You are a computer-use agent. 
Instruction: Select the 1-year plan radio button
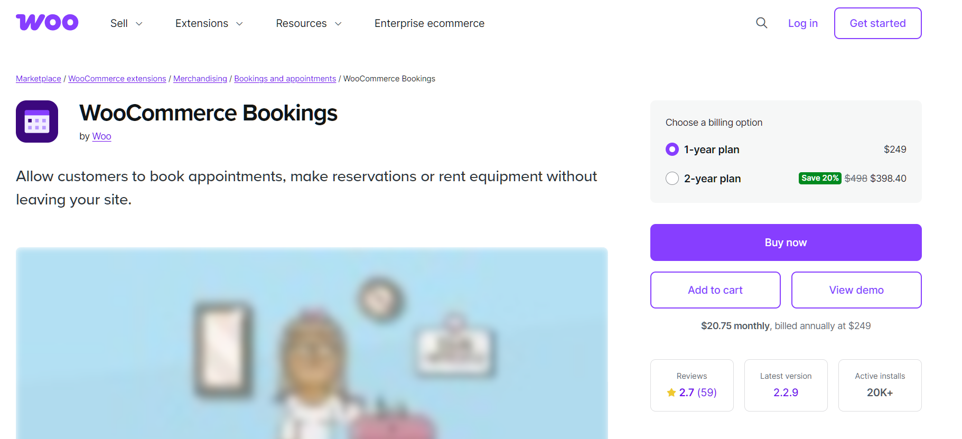point(672,150)
